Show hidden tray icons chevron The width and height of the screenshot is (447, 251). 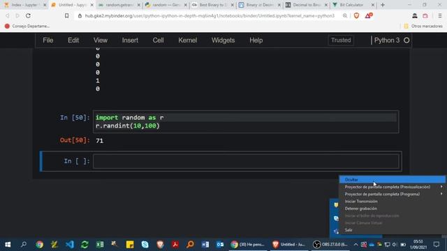click(356, 245)
